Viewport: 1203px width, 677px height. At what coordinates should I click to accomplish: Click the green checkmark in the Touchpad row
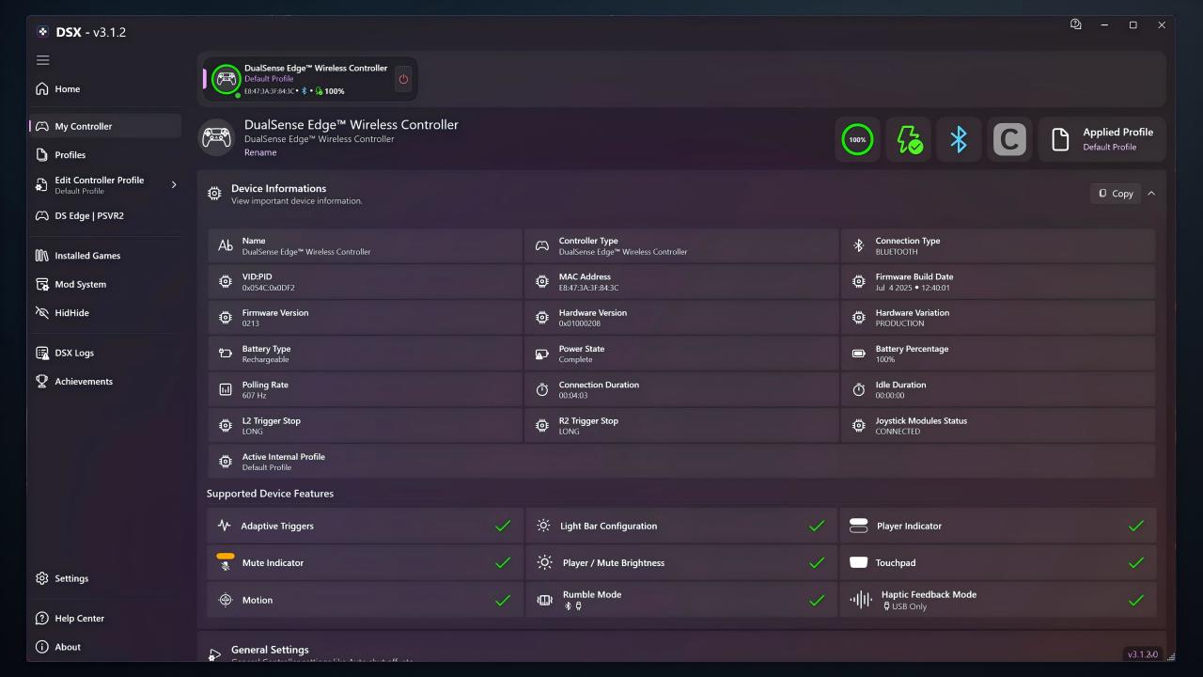tap(1136, 562)
